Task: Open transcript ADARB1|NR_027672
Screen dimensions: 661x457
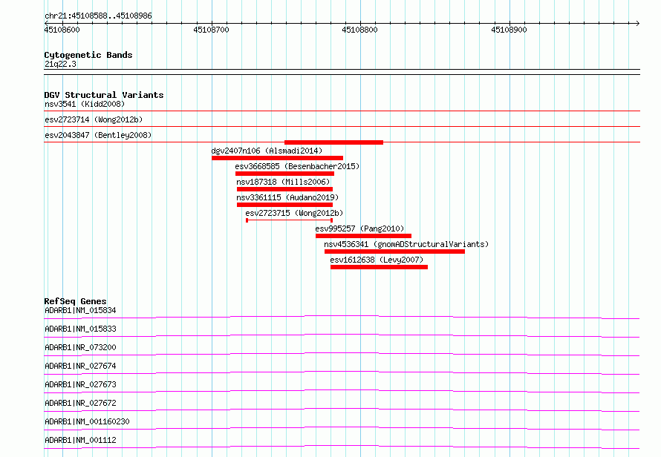Action: coord(80,403)
